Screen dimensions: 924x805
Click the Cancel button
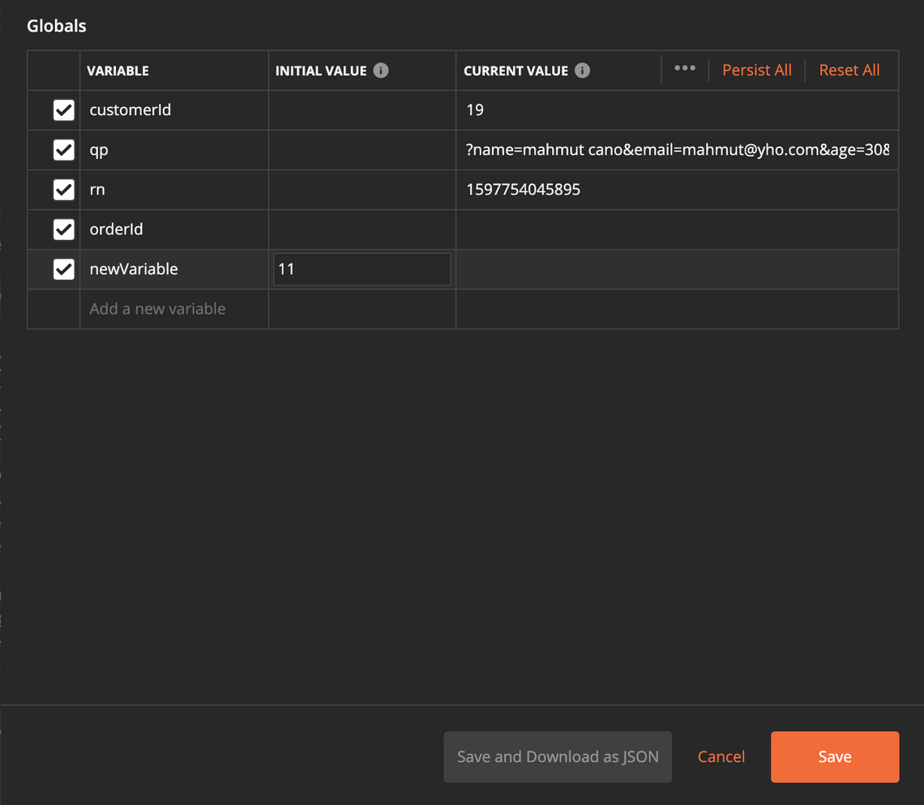(x=721, y=757)
